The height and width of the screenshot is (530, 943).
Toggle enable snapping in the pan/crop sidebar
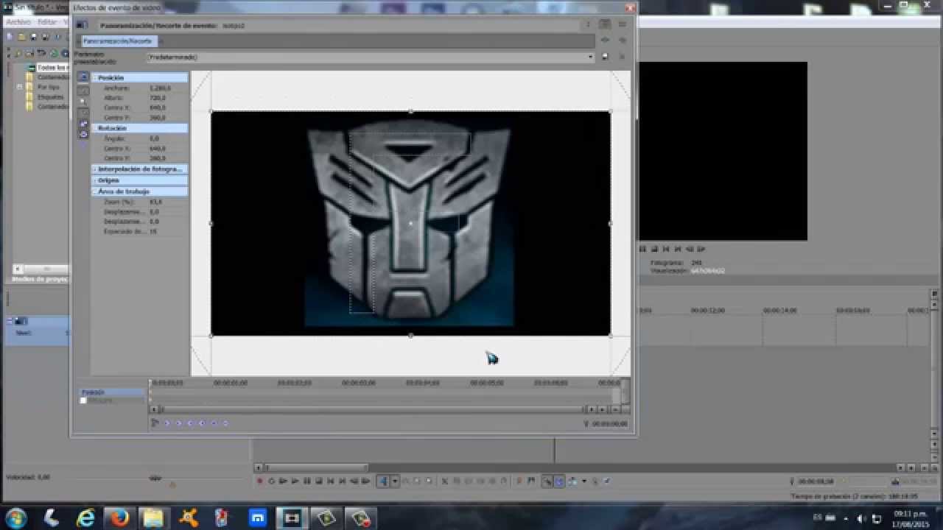coord(83,113)
